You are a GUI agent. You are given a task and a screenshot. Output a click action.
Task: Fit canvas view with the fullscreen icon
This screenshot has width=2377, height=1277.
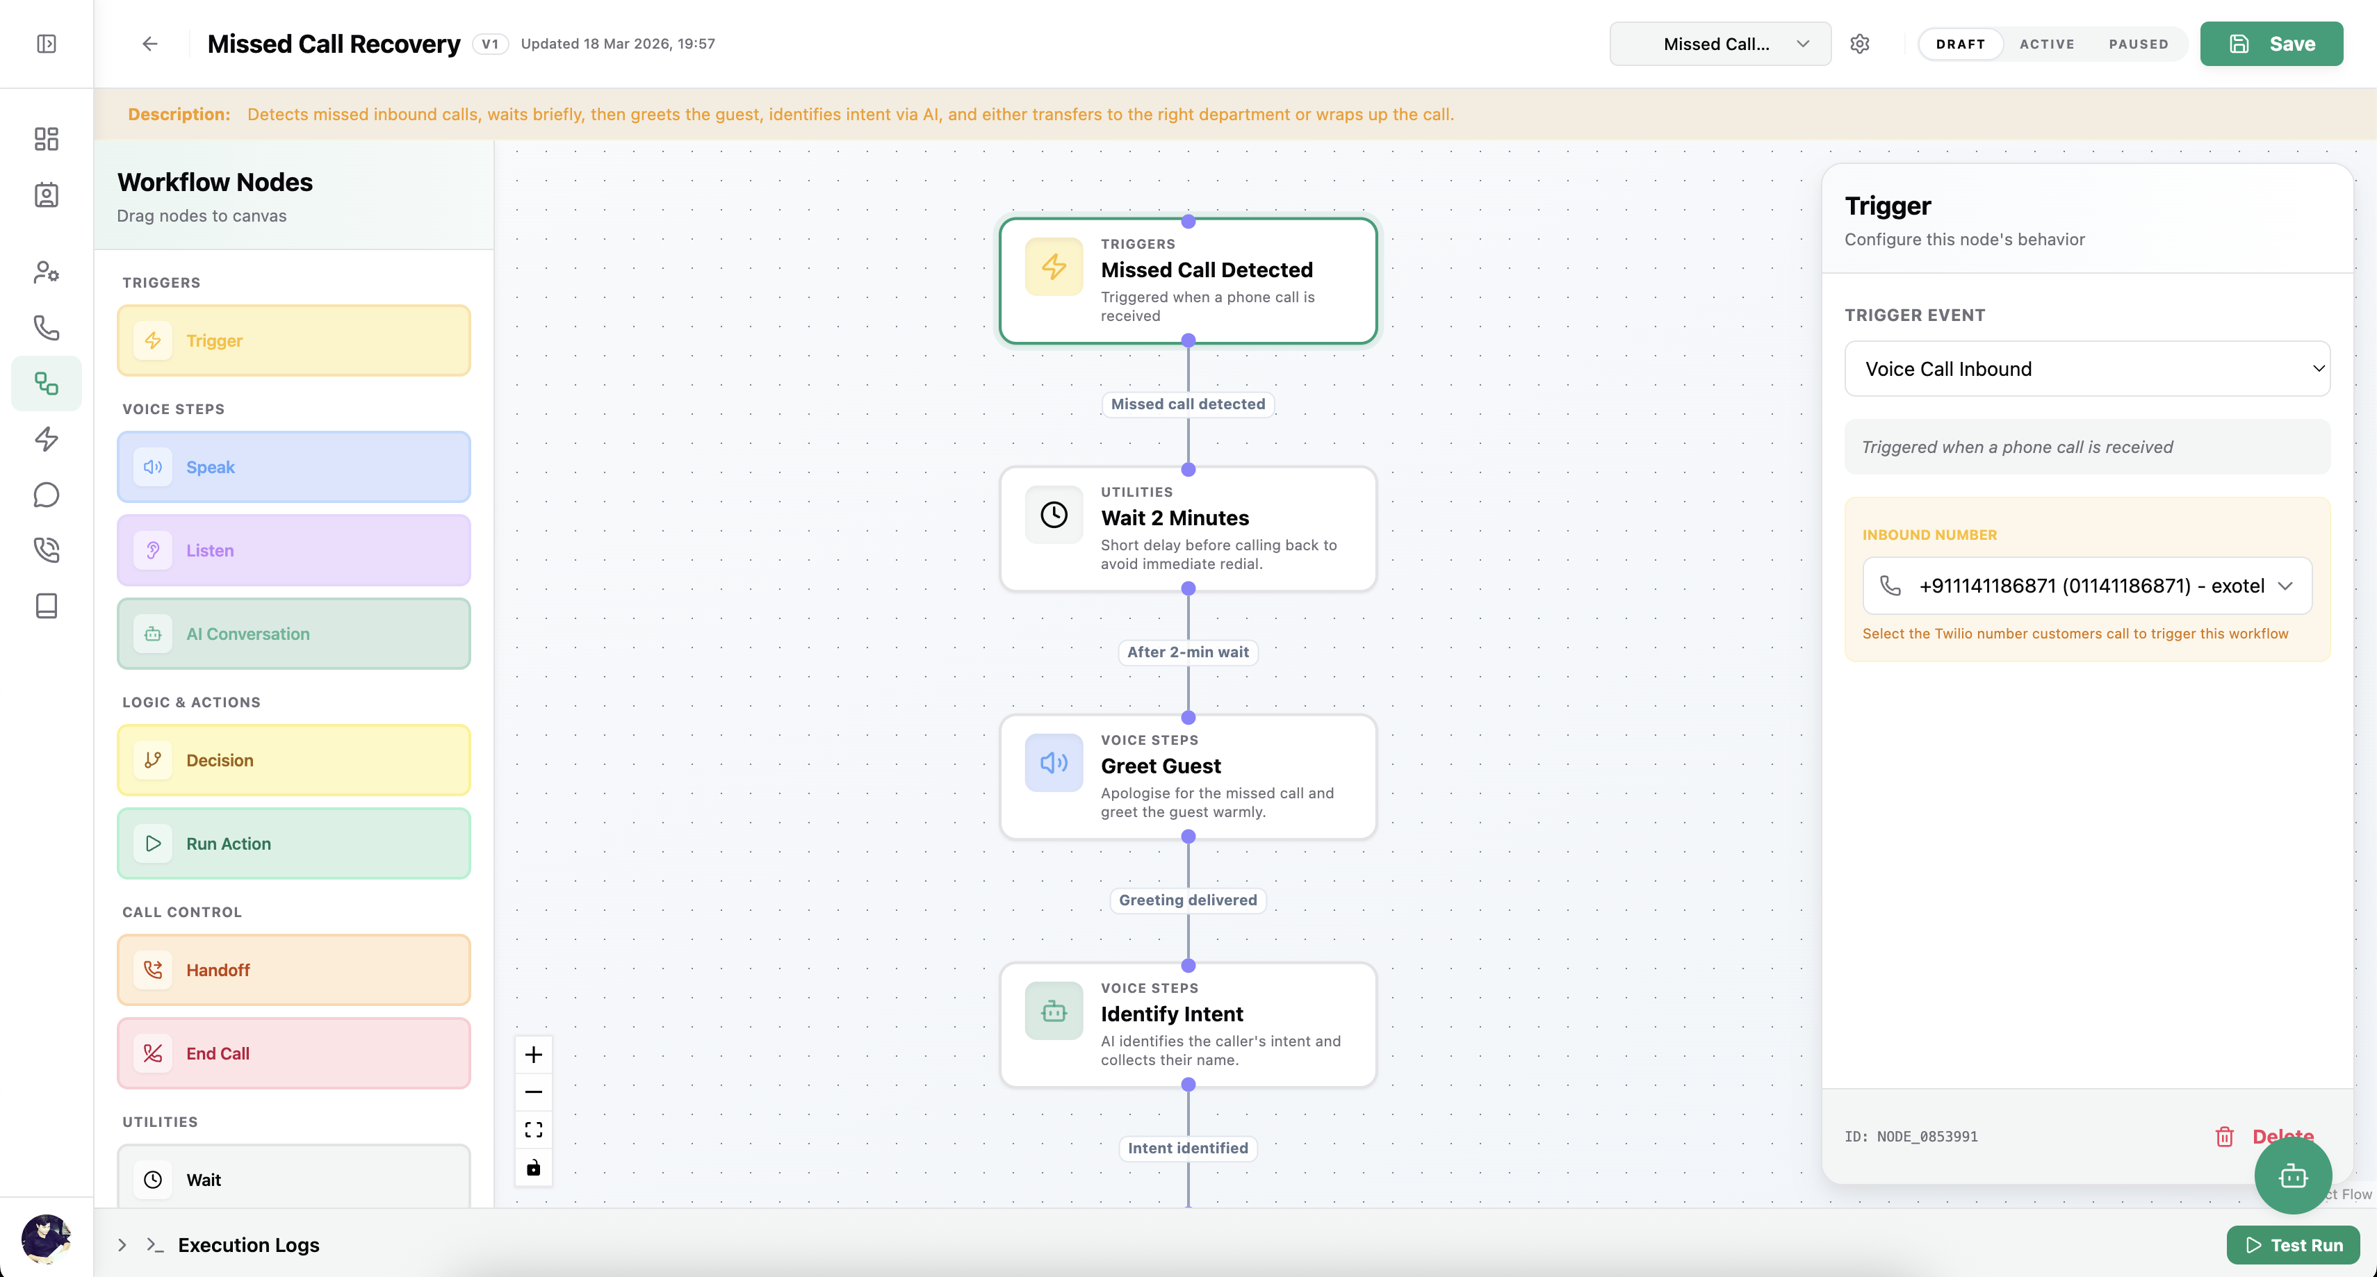tap(533, 1130)
